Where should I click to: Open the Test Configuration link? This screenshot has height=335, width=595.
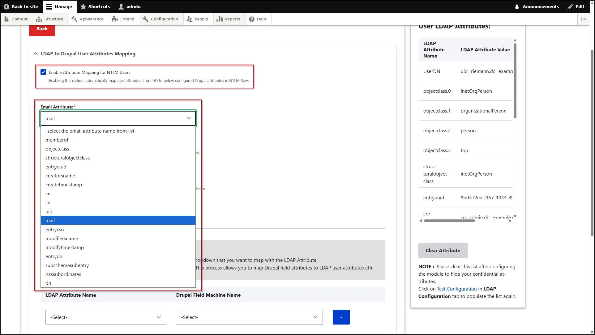456,289
